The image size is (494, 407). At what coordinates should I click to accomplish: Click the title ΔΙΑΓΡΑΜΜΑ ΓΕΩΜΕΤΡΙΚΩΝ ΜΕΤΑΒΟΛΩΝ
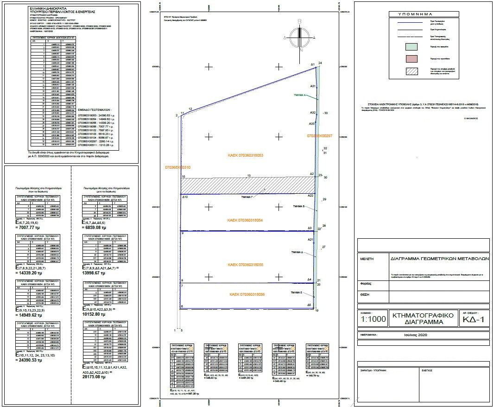pyautogui.click(x=440, y=258)
